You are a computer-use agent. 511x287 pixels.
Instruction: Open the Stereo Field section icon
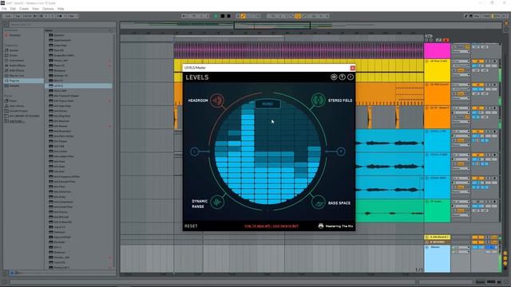pyautogui.click(x=318, y=100)
